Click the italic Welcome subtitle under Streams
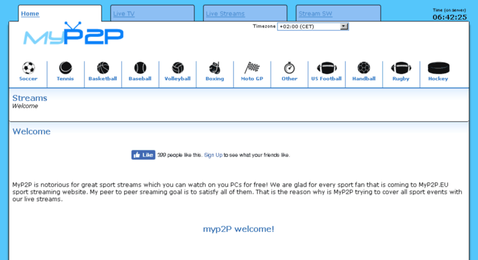This screenshot has height=260, width=478. pyautogui.click(x=25, y=106)
